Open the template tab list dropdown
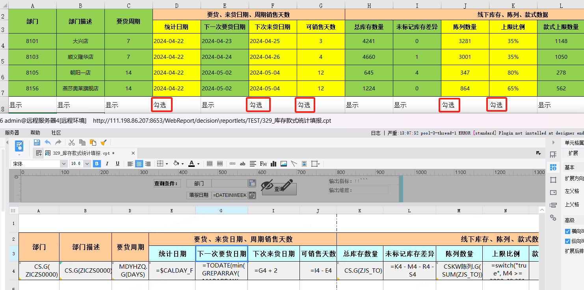 539,153
